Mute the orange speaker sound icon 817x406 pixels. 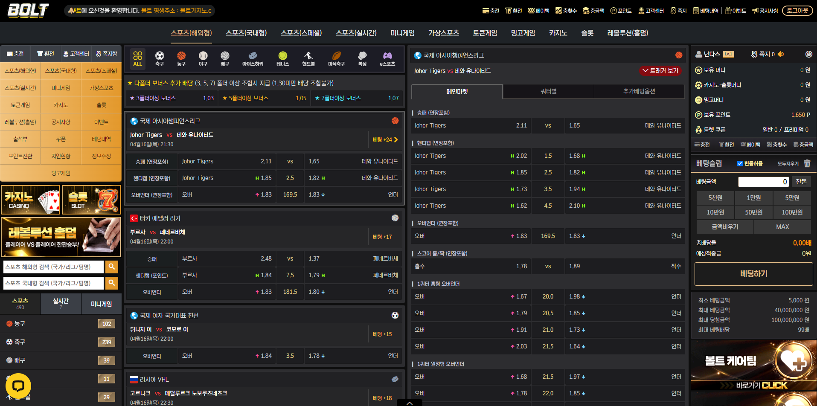point(781,54)
